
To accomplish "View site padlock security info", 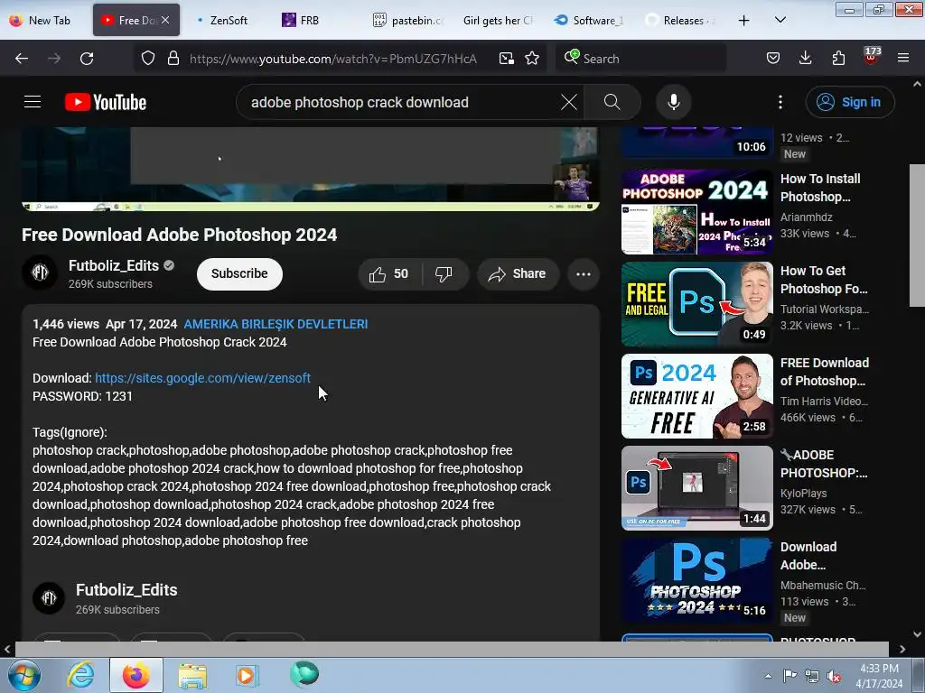I will pos(173,59).
